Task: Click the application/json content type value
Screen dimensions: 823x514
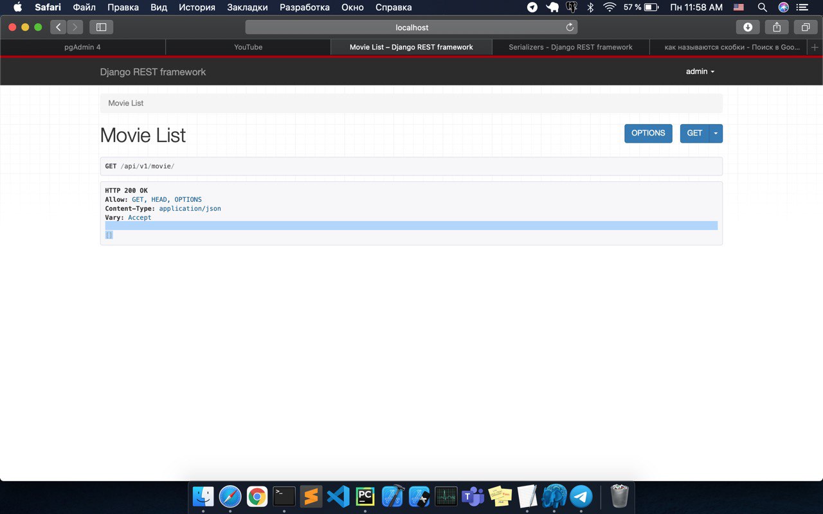Action: [x=190, y=209]
